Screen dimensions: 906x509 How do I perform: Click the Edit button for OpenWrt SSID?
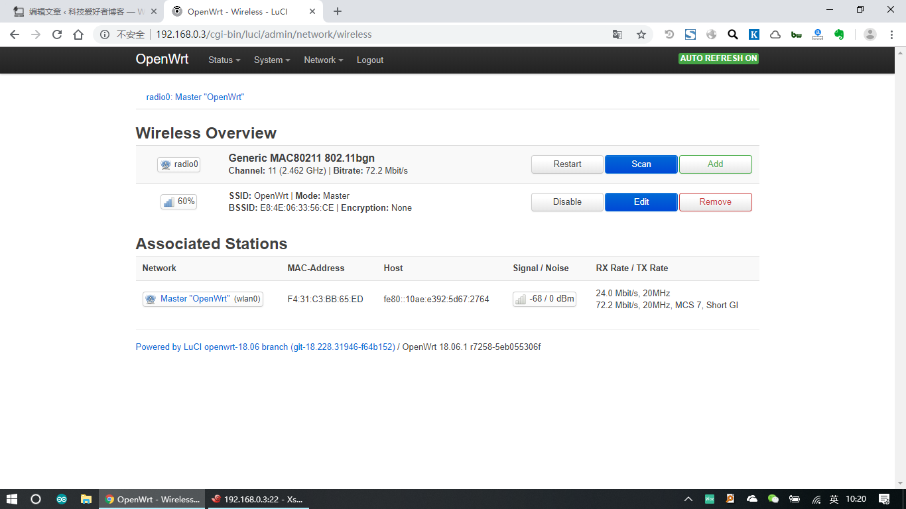[641, 202]
